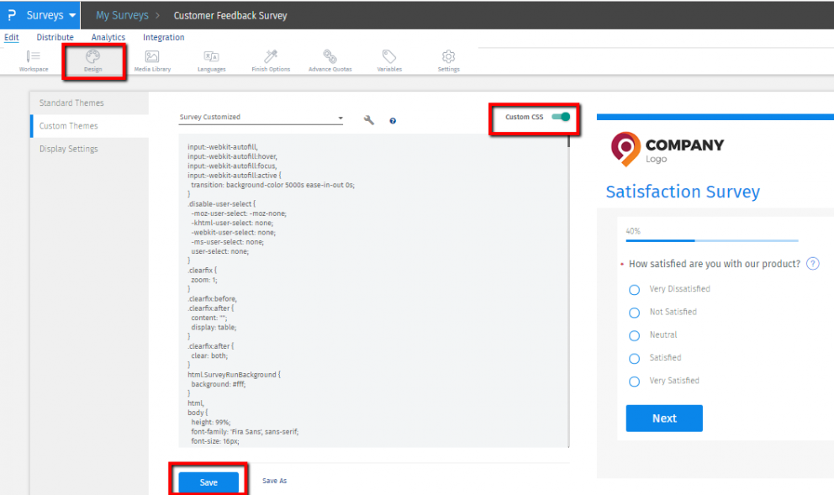This screenshot has height=495, width=834.
Task: Click the help question mark near theme dropdown
Action: point(393,121)
